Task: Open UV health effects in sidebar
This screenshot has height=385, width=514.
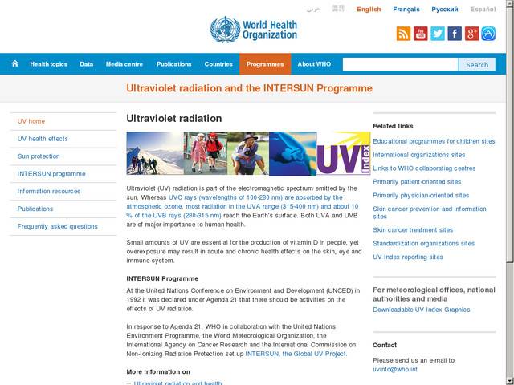Action: [43, 139]
